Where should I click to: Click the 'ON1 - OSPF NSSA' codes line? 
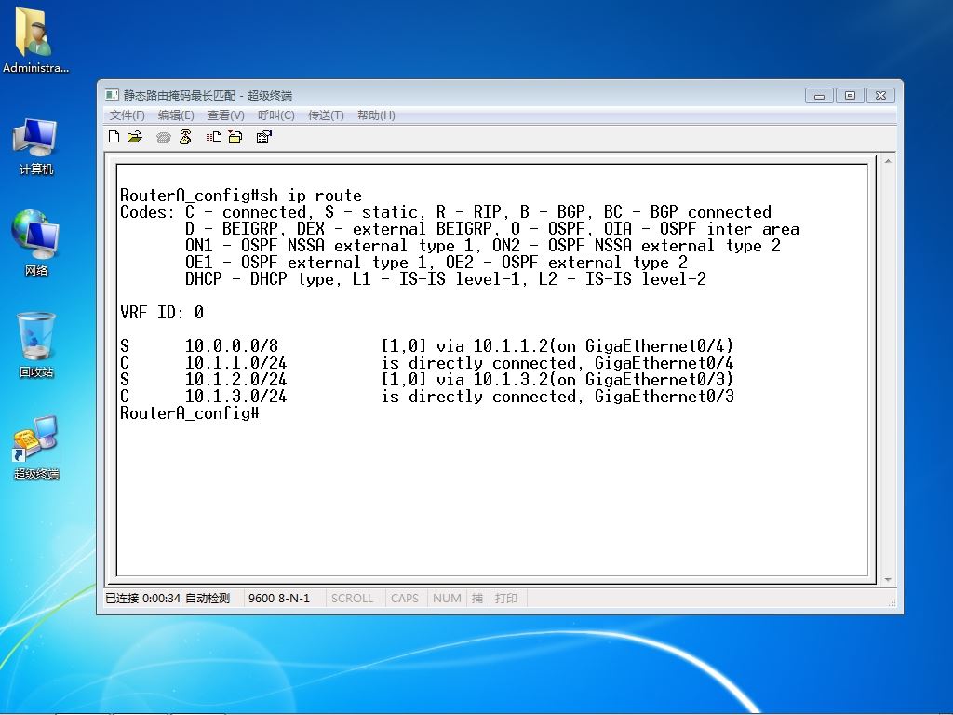click(483, 246)
